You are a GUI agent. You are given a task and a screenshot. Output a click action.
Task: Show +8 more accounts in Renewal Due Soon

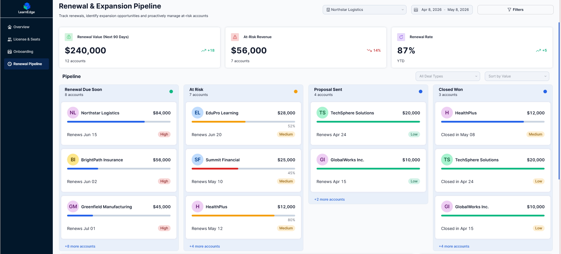pos(80,246)
